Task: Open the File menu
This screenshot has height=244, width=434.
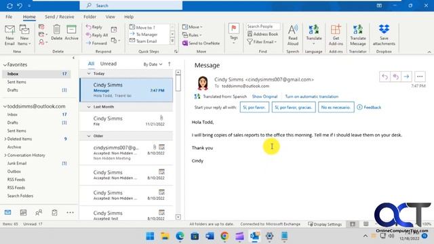Action: [x=9, y=16]
